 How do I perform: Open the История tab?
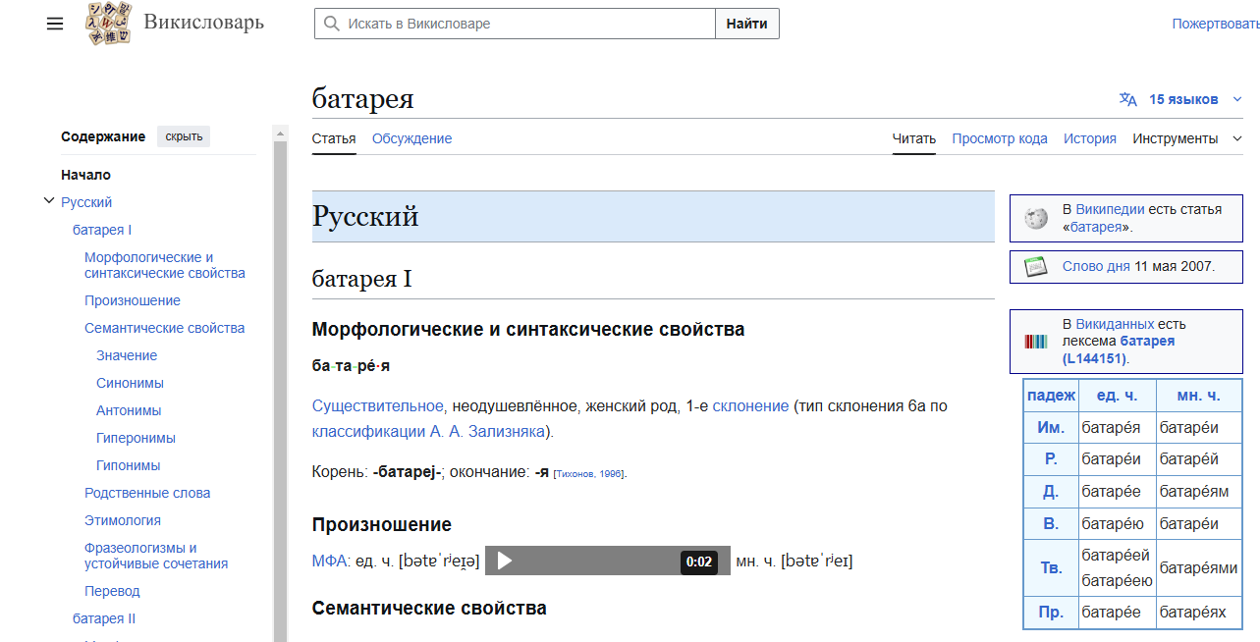point(1089,138)
